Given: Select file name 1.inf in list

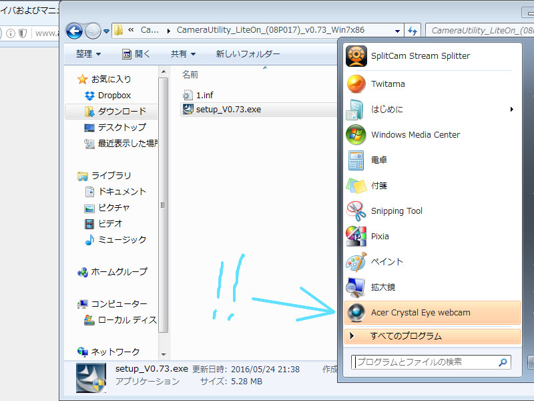Looking at the screenshot, I should tap(205, 96).
